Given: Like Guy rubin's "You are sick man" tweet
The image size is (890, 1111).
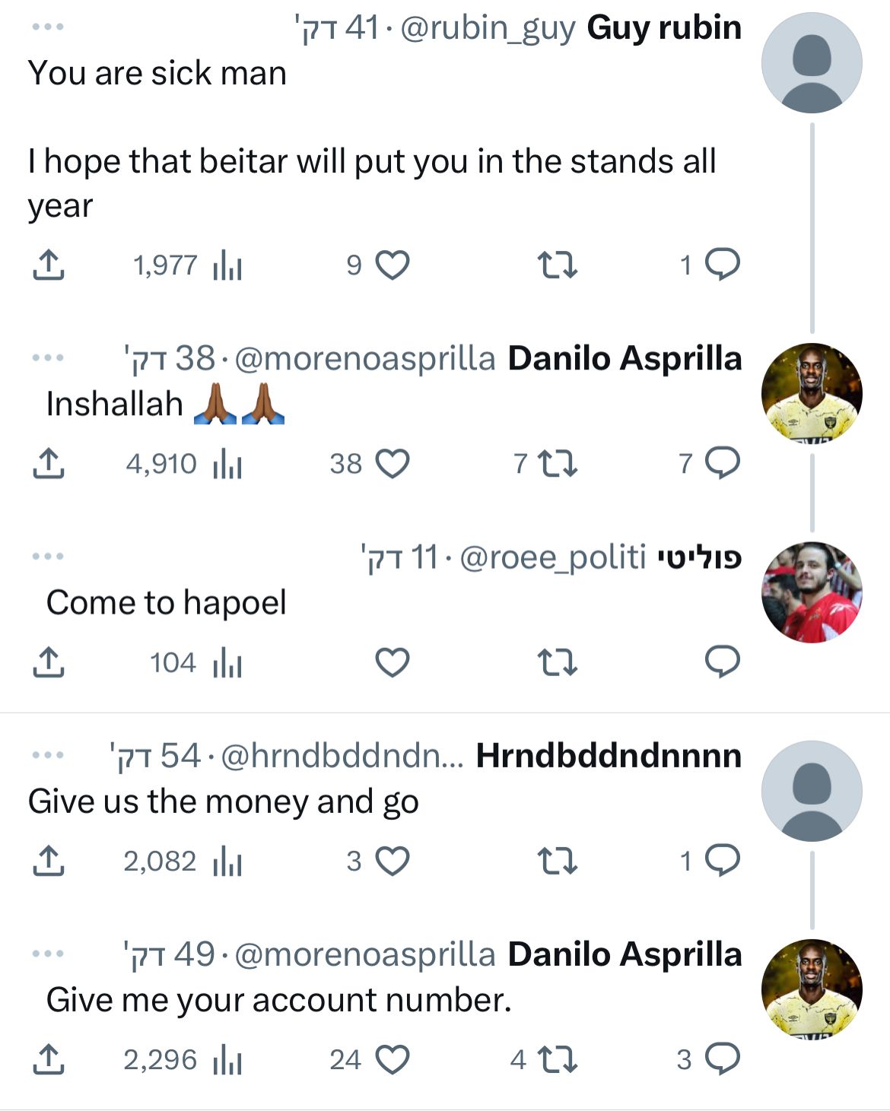Looking at the screenshot, I should 393,265.
